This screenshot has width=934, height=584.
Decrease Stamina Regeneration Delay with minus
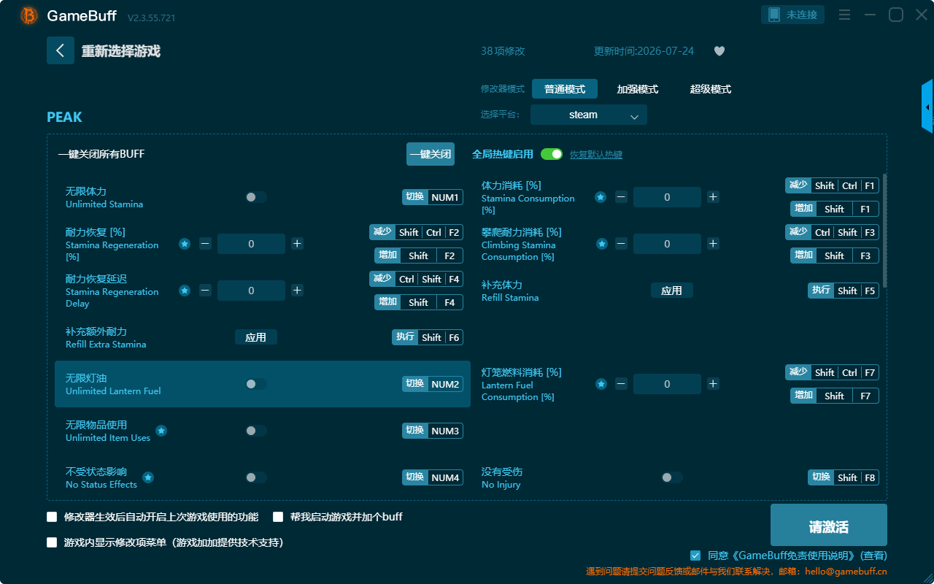[205, 291]
